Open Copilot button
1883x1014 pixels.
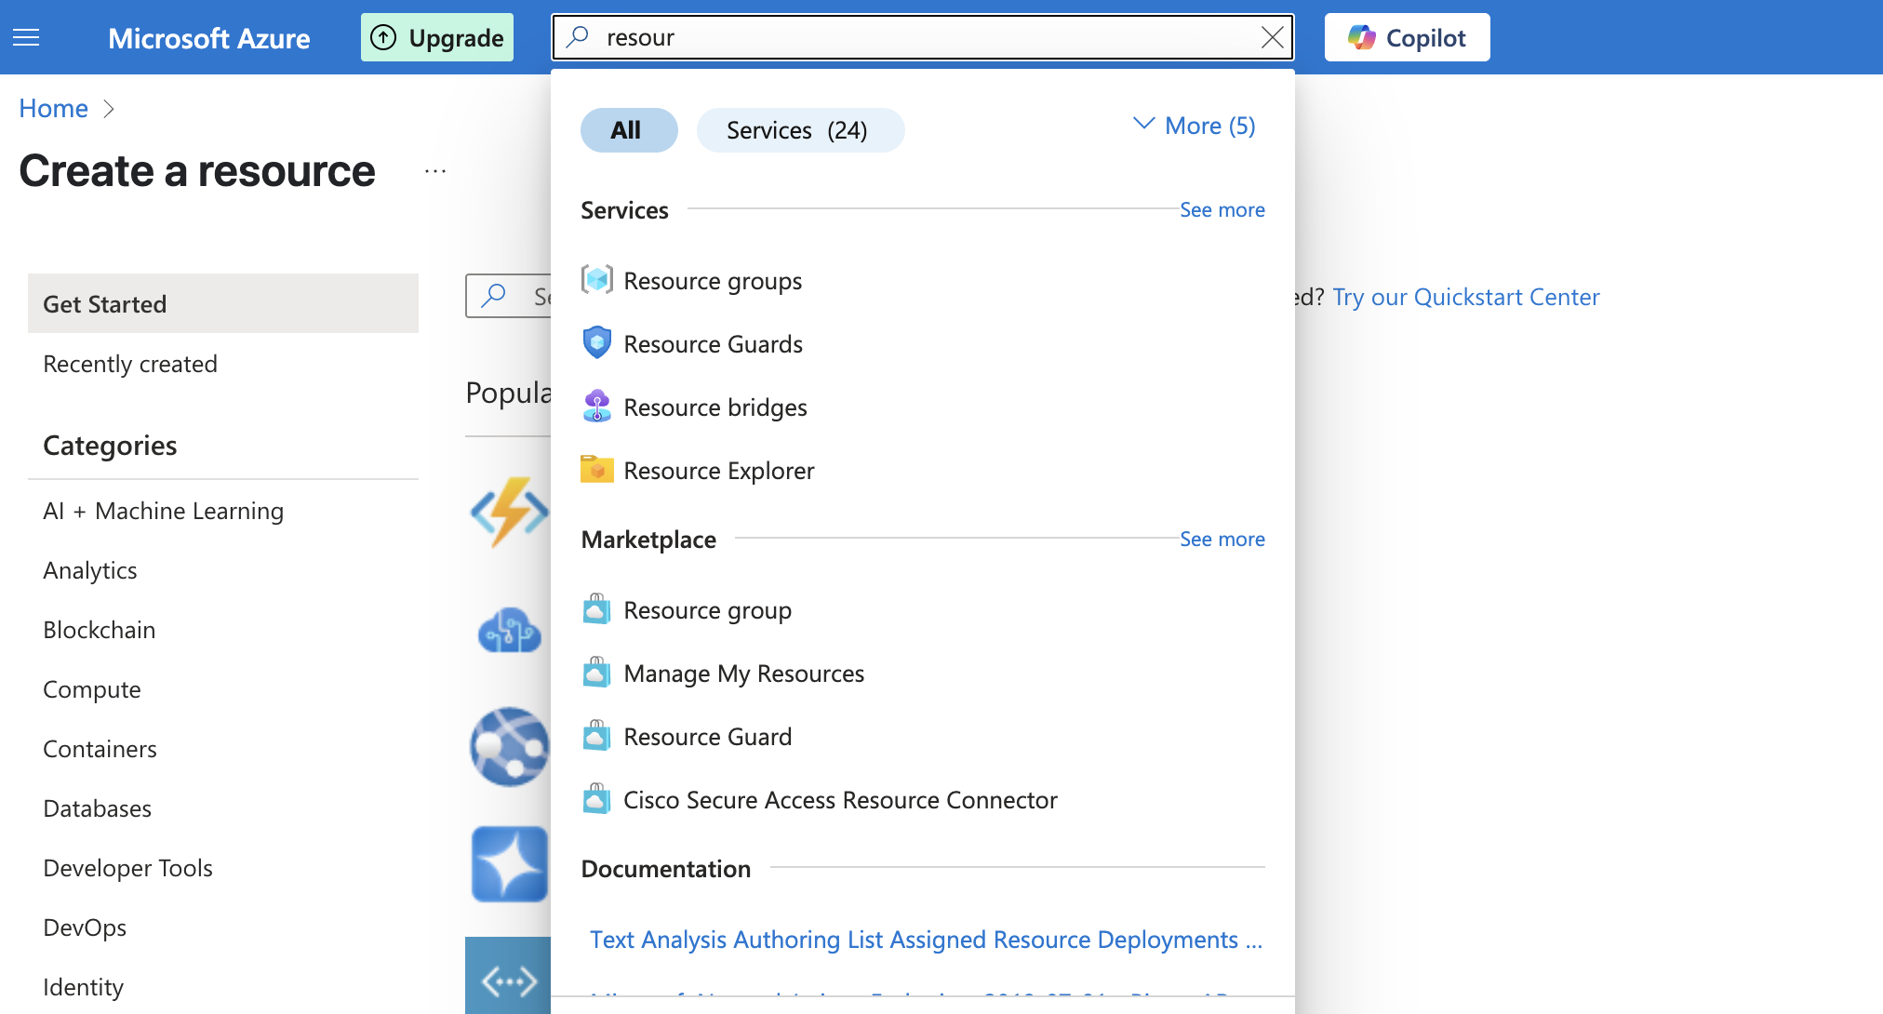1407,37
